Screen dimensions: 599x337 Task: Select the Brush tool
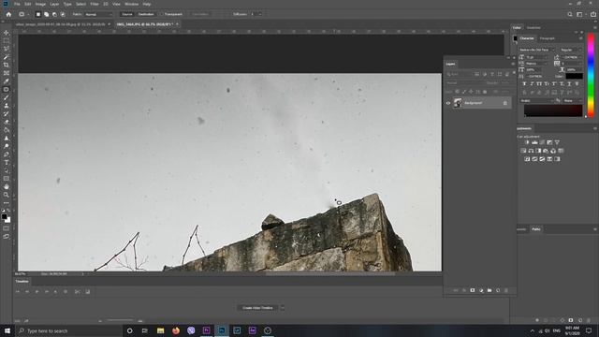point(7,97)
